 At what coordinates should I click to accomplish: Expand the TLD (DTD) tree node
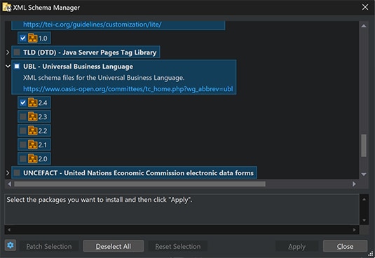click(x=8, y=52)
